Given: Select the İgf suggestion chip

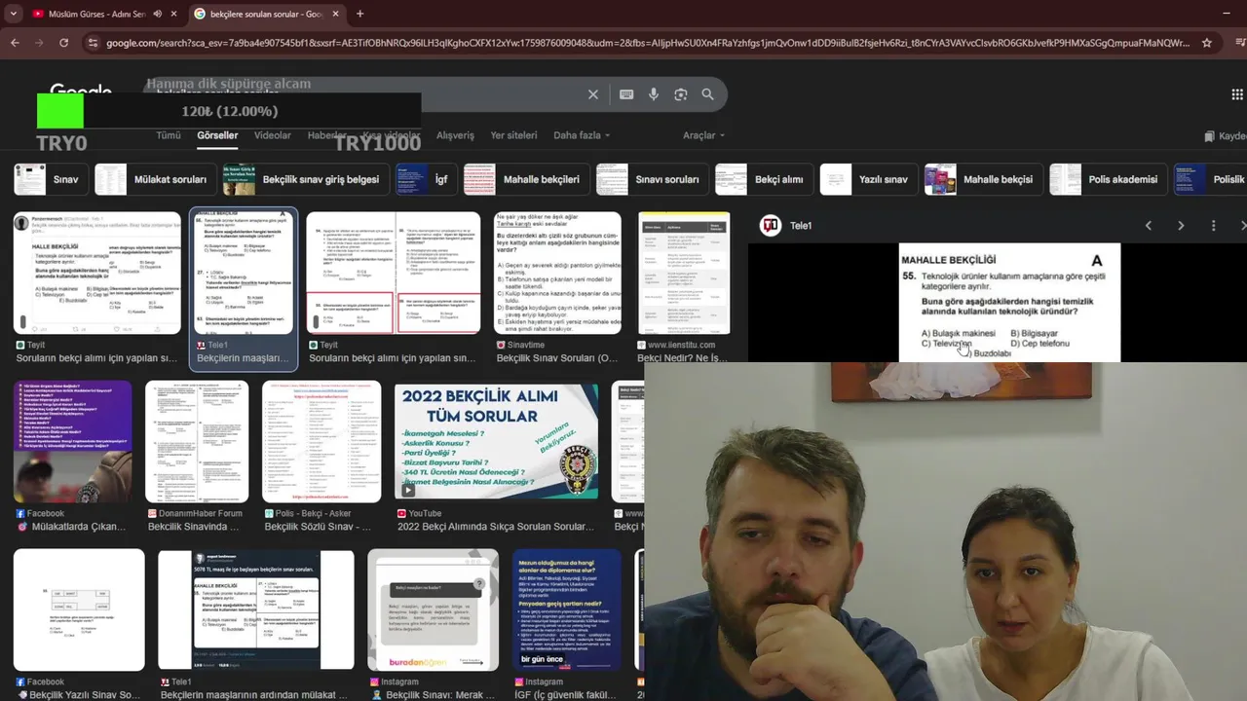Looking at the screenshot, I should tap(427, 179).
